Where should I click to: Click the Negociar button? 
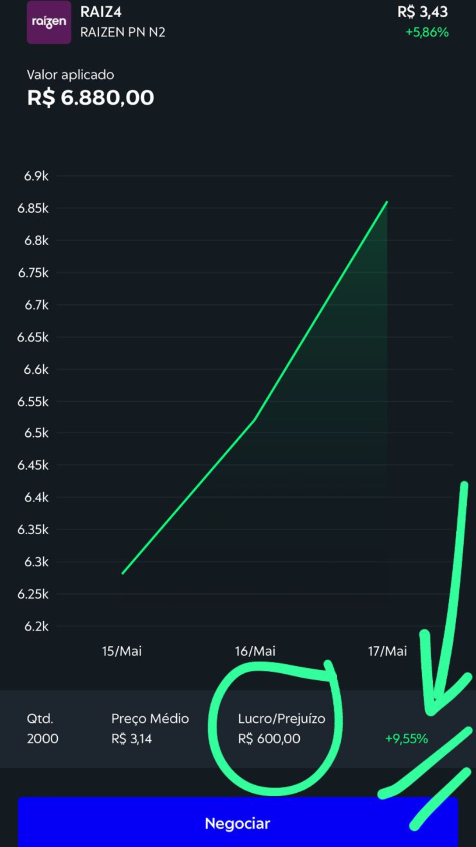point(238,822)
